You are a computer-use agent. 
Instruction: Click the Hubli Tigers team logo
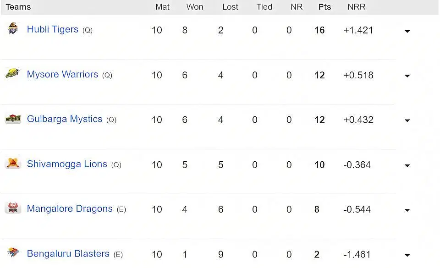click(x=13, y=28)
